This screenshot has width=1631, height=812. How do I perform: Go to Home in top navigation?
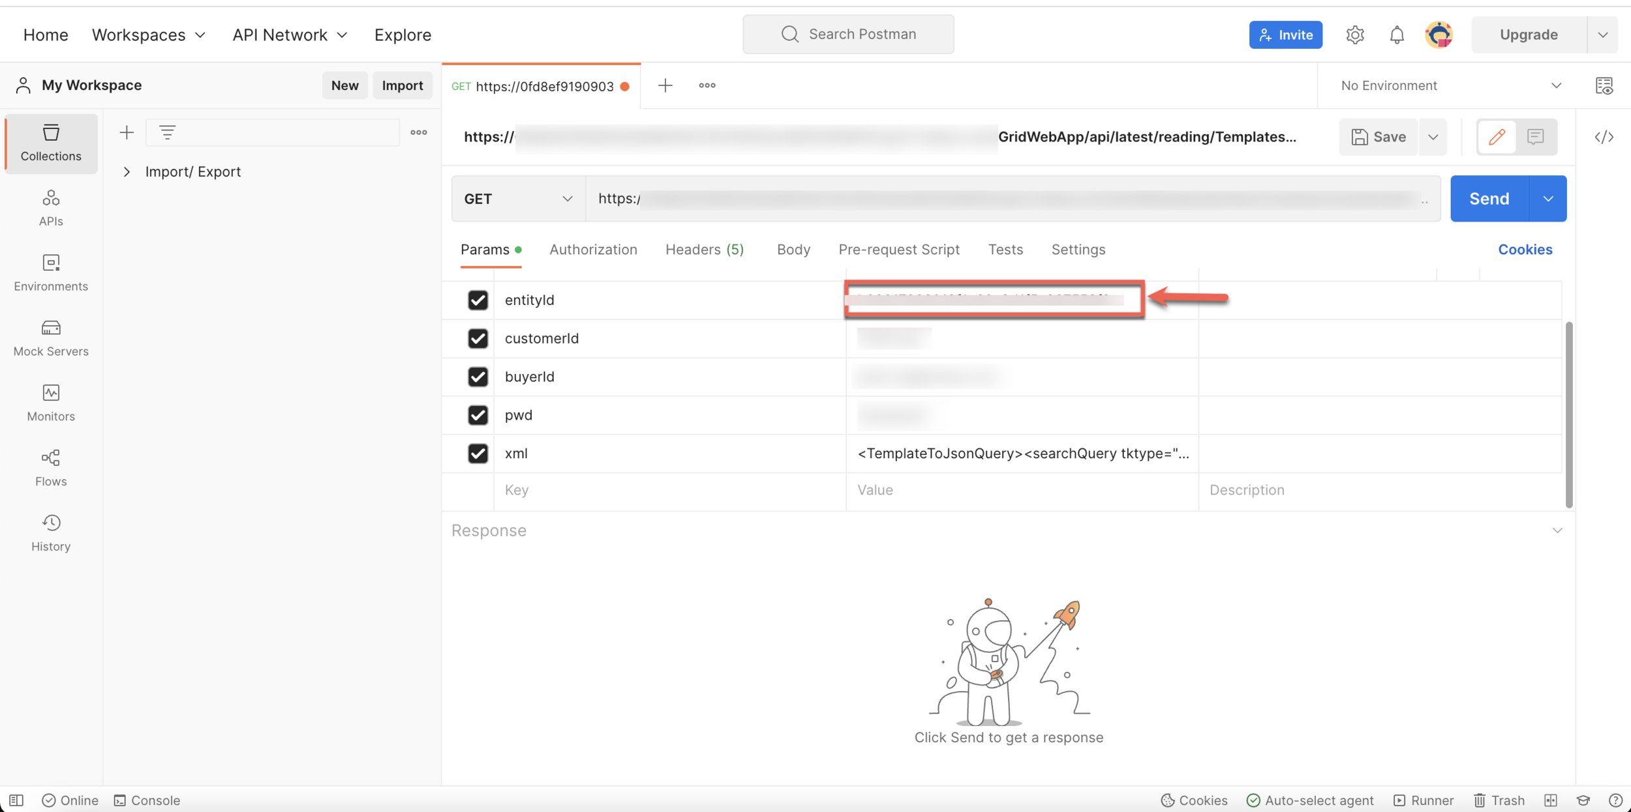click(x=46, y=35)
